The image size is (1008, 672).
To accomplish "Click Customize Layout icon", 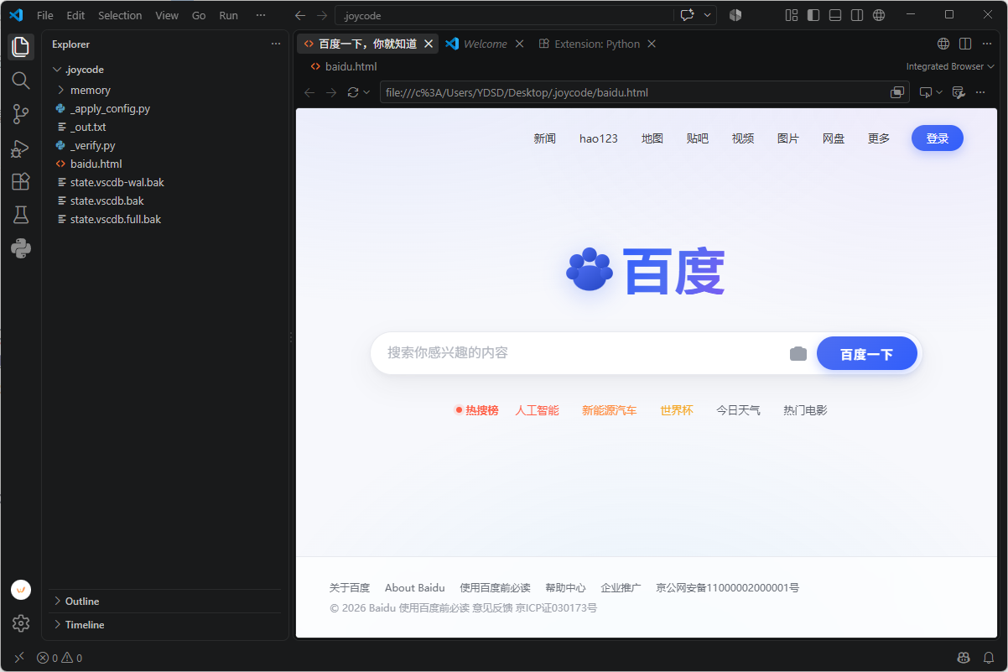I will (791, 15).
